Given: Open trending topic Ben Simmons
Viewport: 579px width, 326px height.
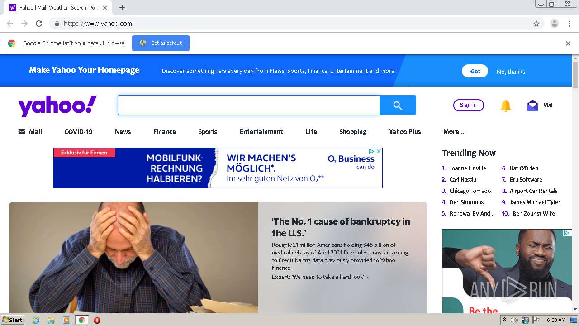Looking at the screenshot, I should click(x=466, y=202).
